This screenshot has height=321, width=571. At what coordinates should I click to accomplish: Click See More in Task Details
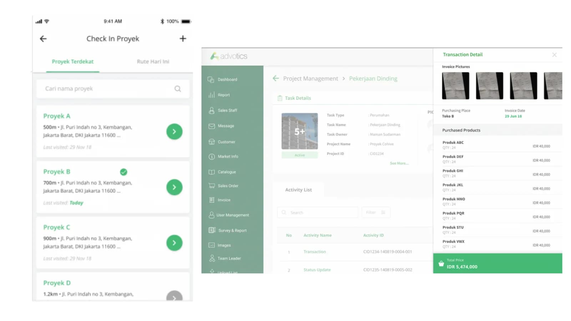coord(399,163)
